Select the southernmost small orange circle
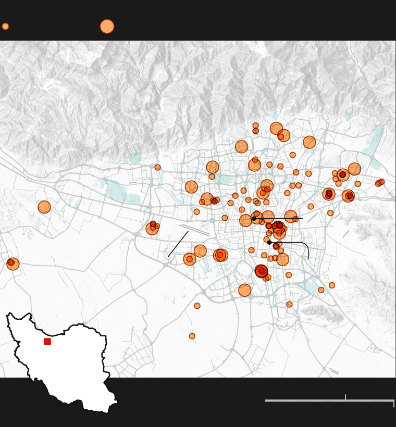Screen dimensions: 396x427 pyautogui.click(x=192, y=336)
